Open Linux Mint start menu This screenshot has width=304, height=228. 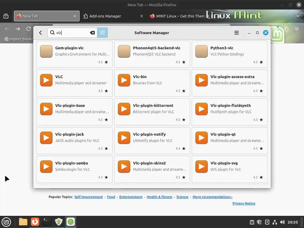pyautogui.click(x=6, y=222)
